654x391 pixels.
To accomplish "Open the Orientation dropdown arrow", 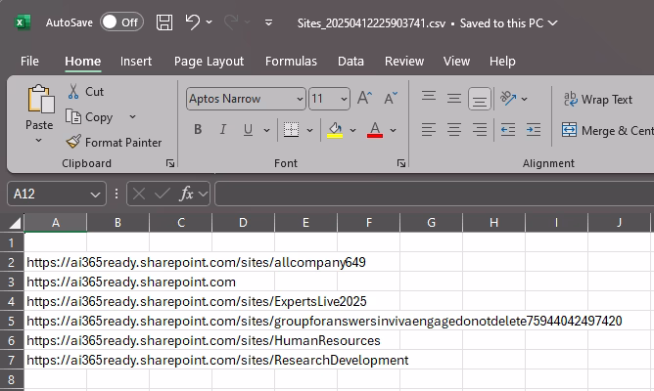I will coord(525,99).
